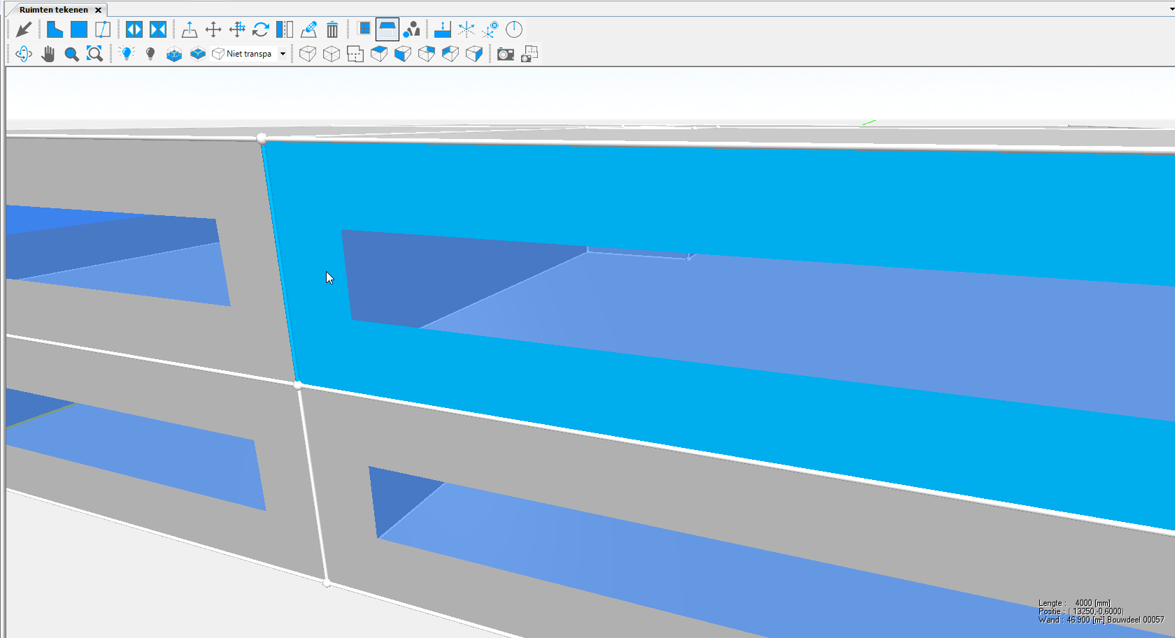This screenshot has height=638, width=1175.
Task: Click the magnifying glass zoom tool
Action: [x=71, y=54]
